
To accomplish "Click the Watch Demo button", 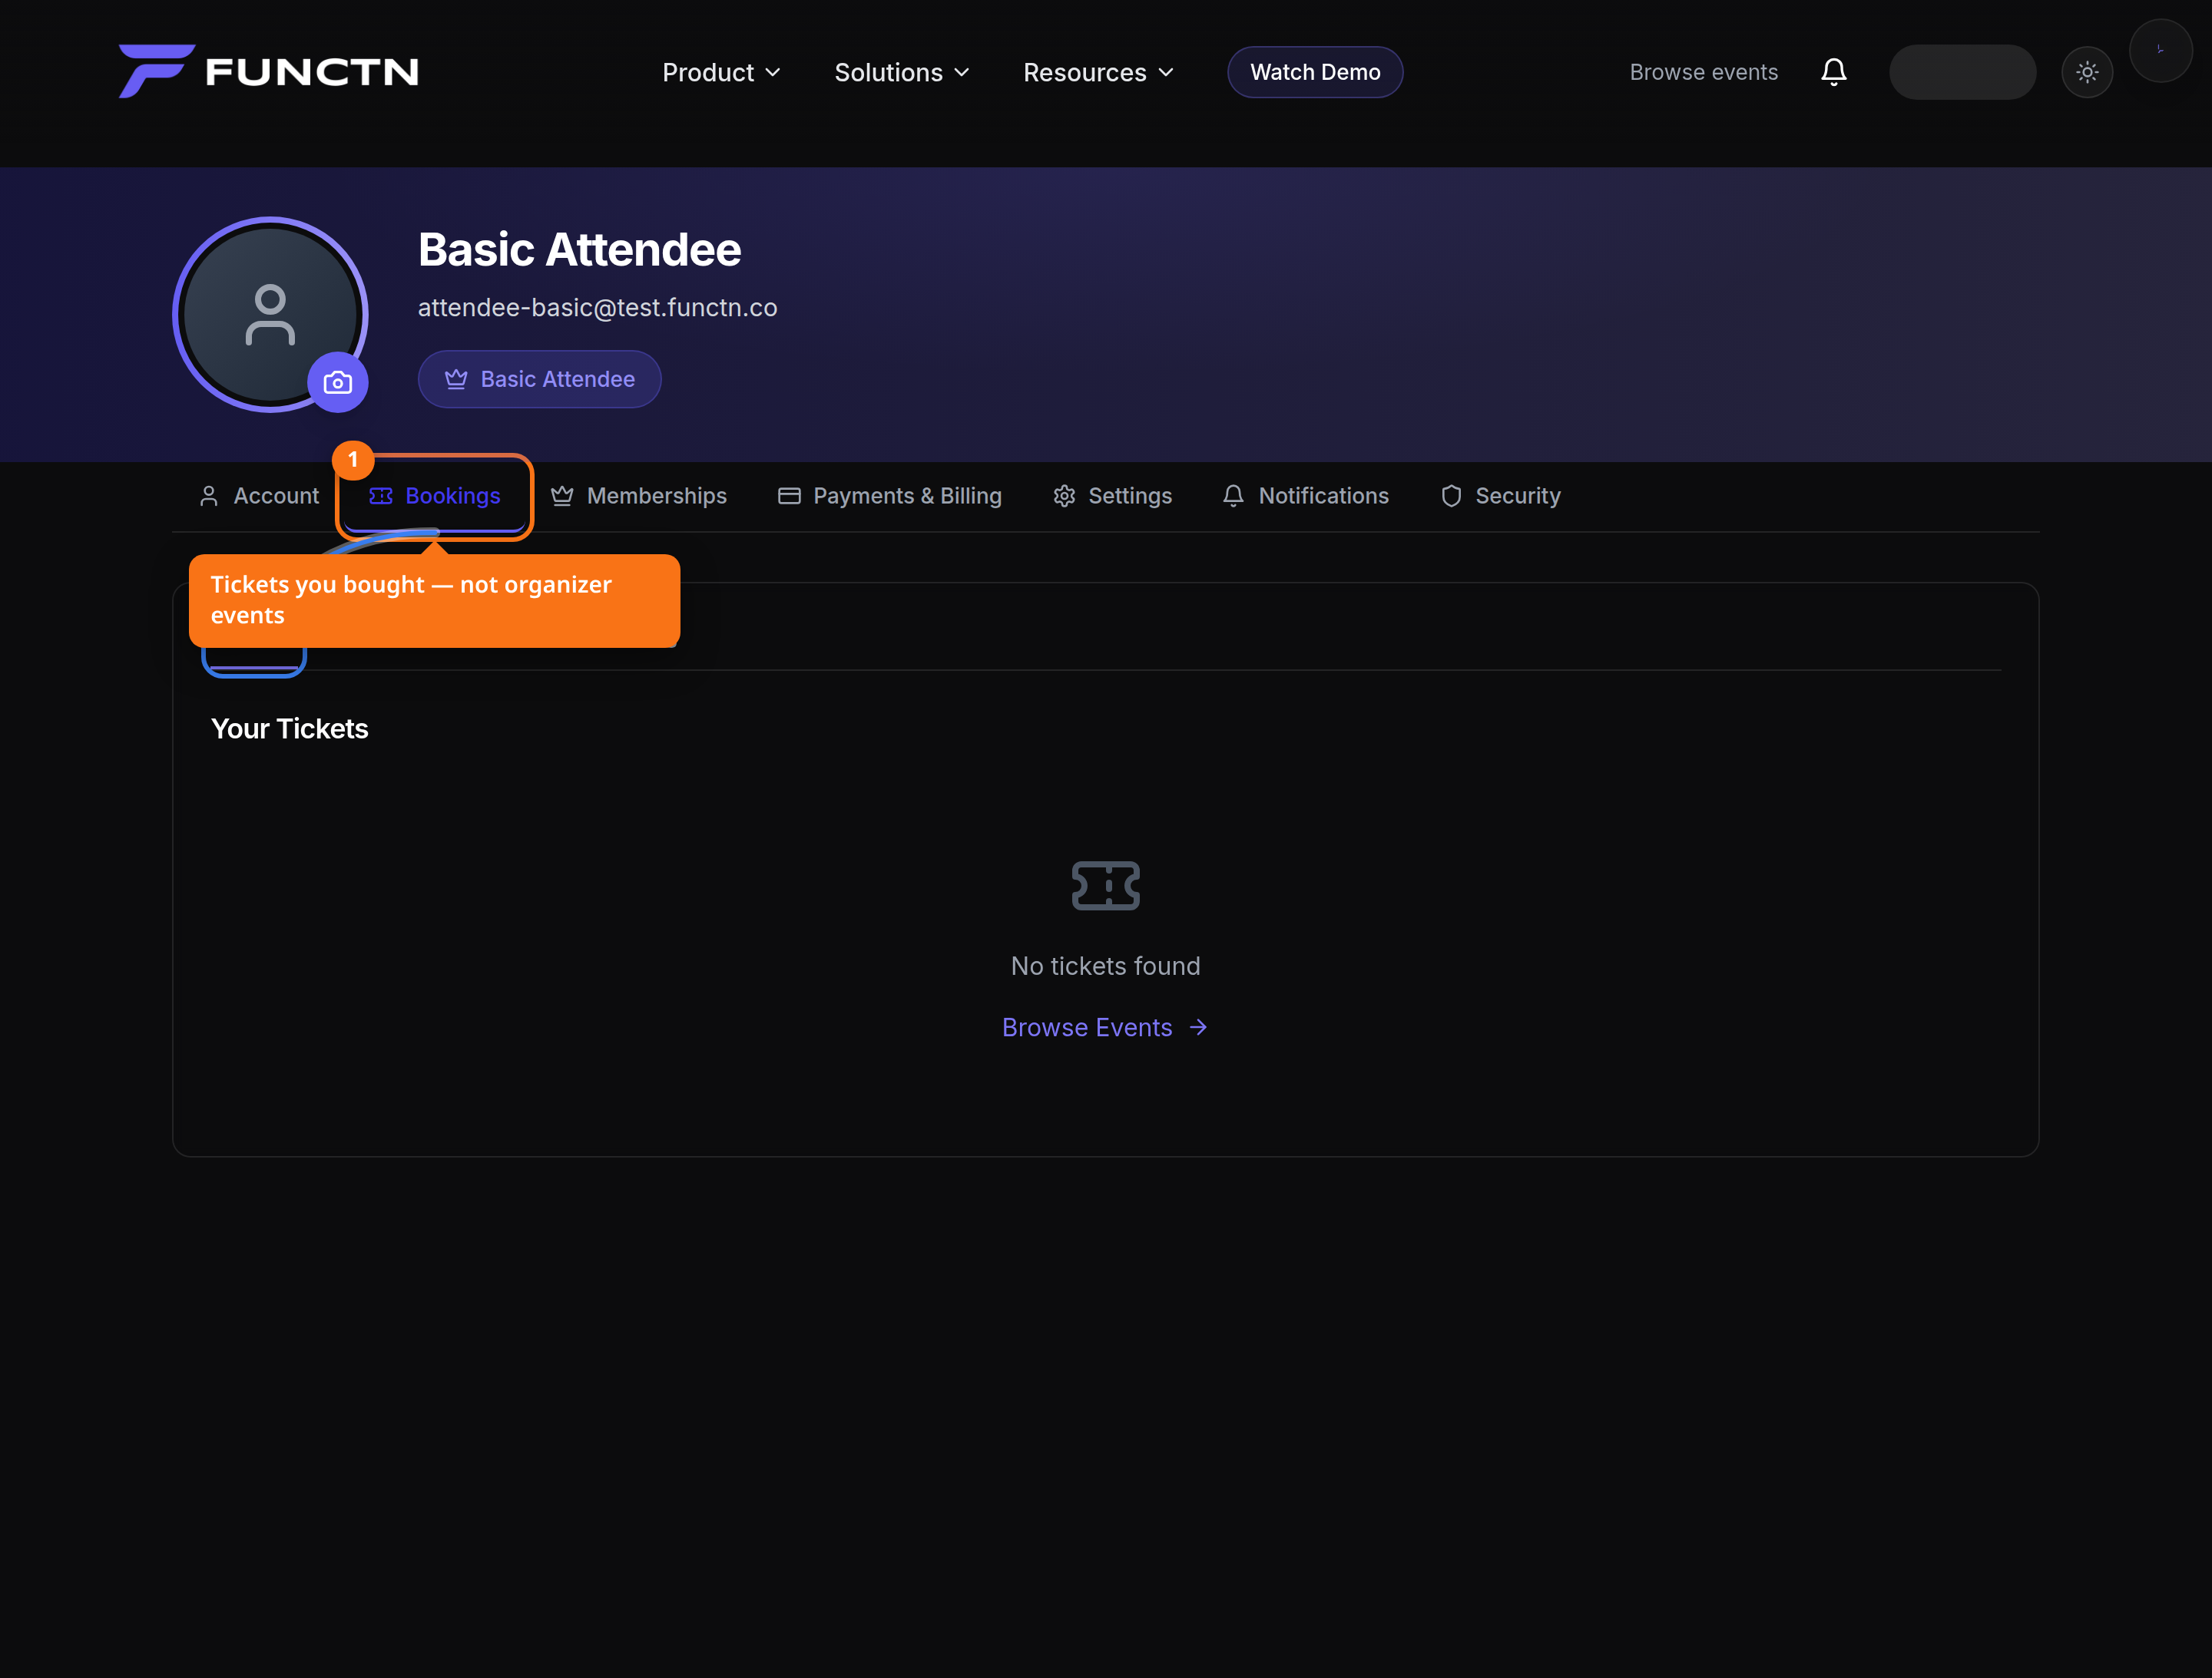I will (x=1315, y=72).
